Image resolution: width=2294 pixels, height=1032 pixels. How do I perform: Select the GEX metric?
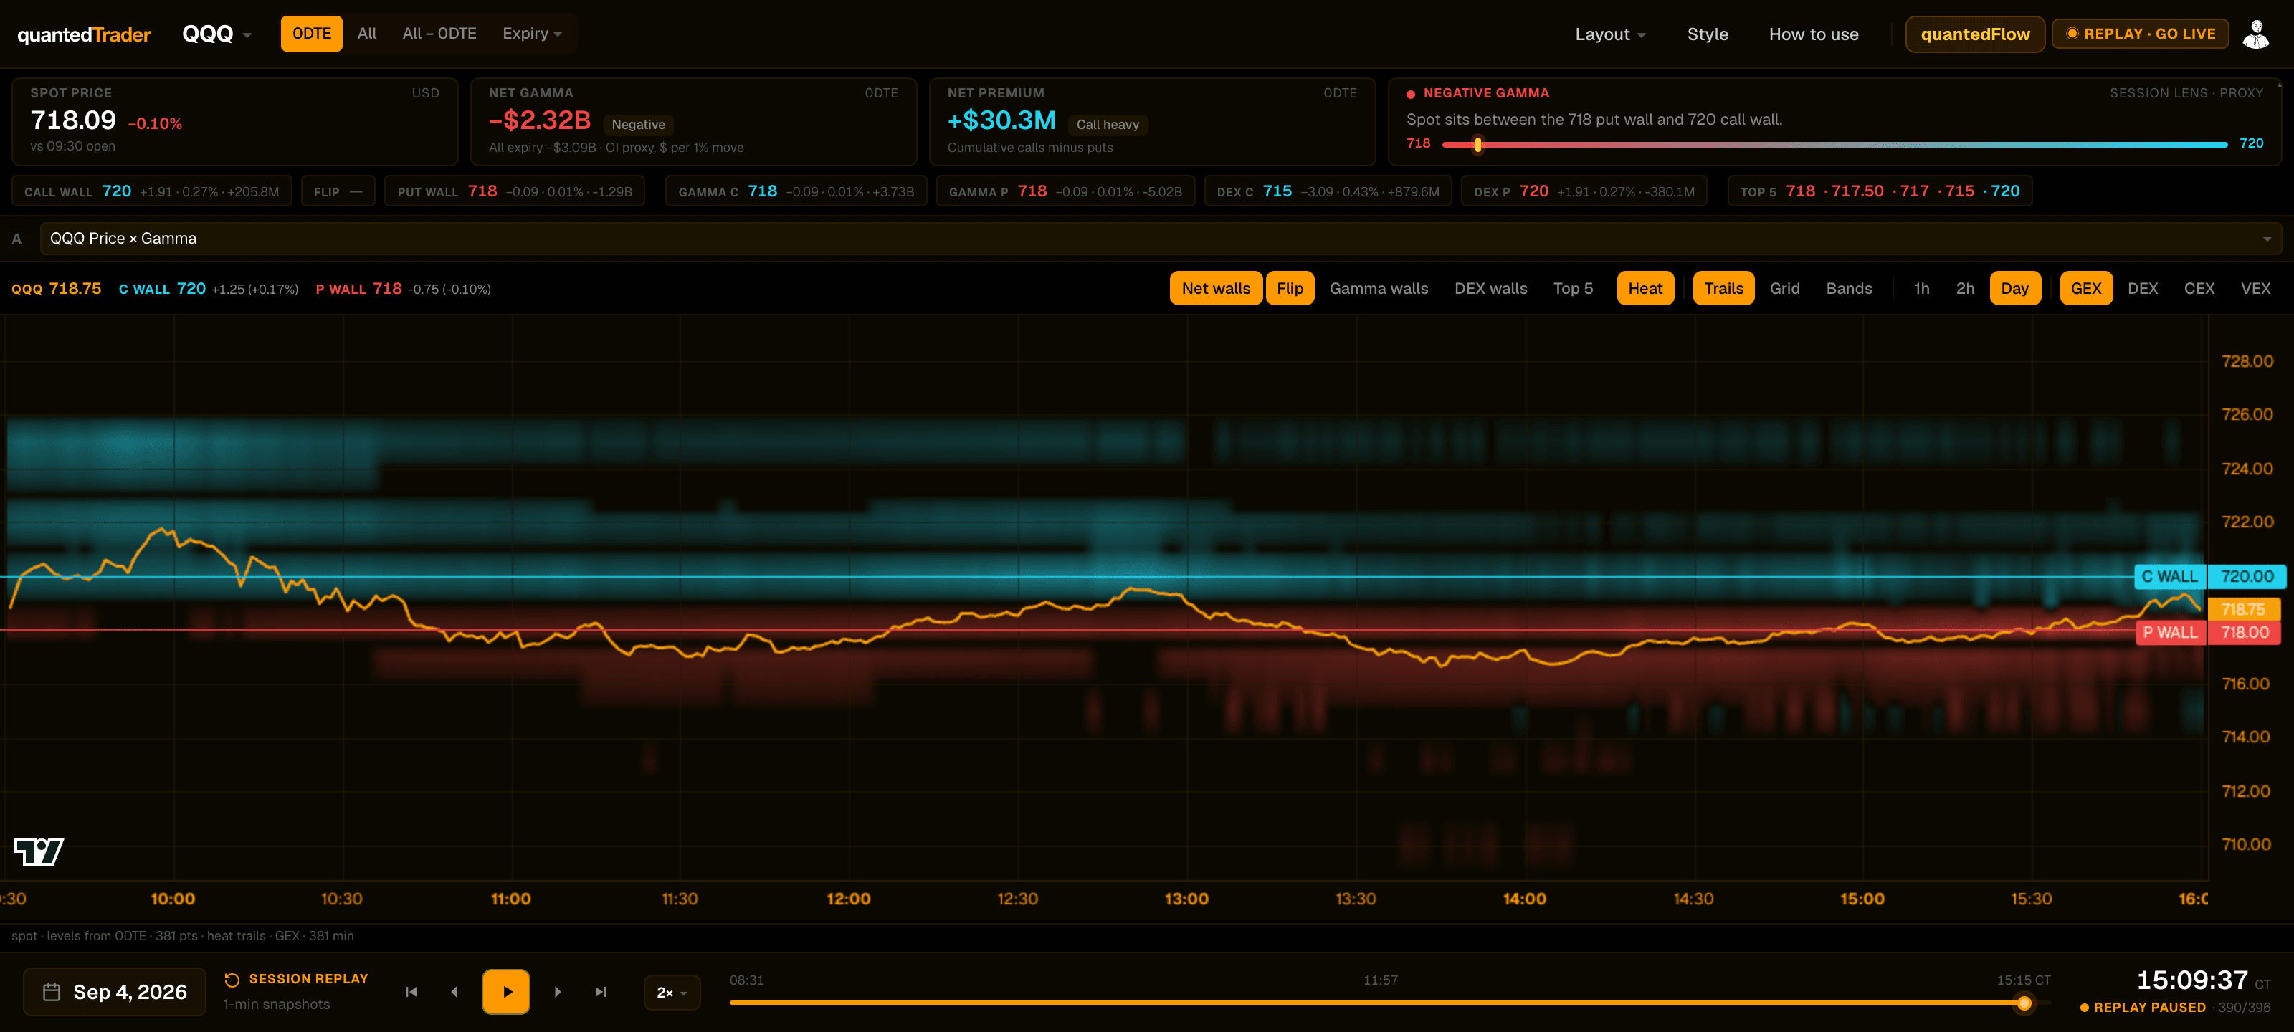pos(2085,289)
